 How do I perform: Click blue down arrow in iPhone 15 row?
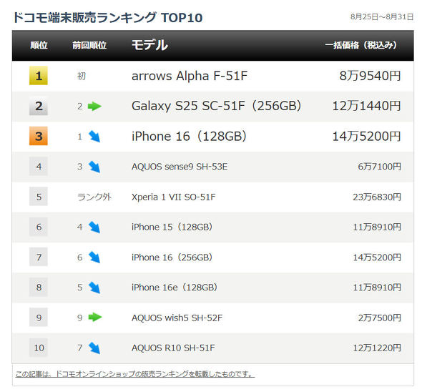coord(94,227)
